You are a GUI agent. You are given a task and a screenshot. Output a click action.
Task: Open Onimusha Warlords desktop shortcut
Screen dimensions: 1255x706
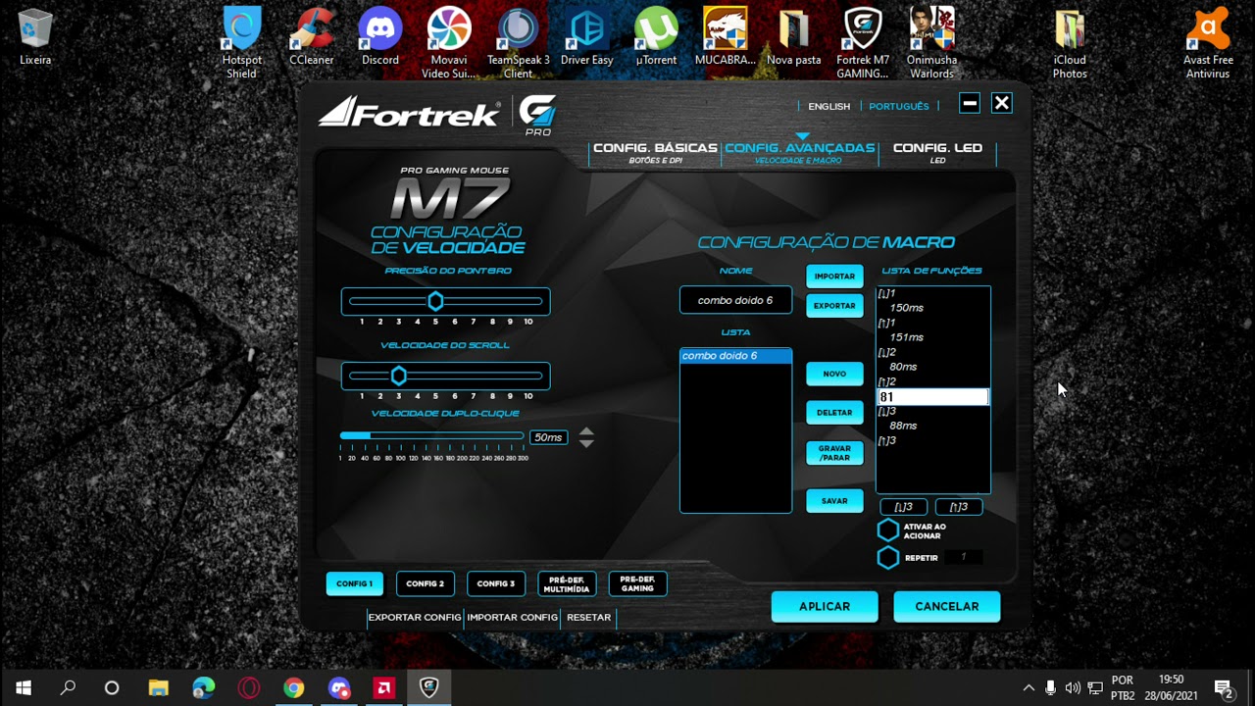(931, 43)
